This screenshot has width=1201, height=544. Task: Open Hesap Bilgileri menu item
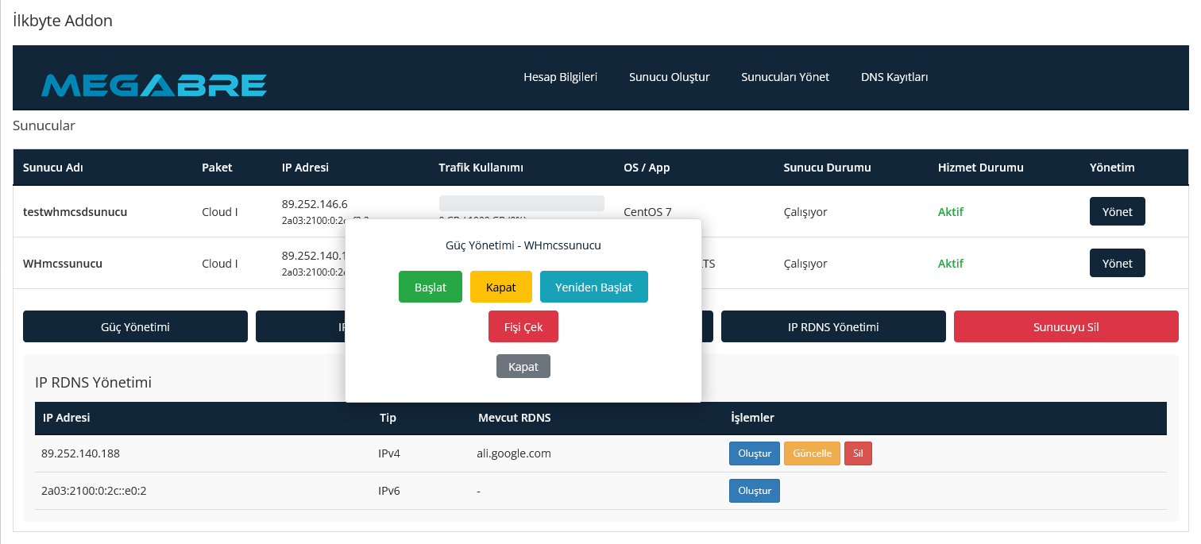(x=560, y=77)
